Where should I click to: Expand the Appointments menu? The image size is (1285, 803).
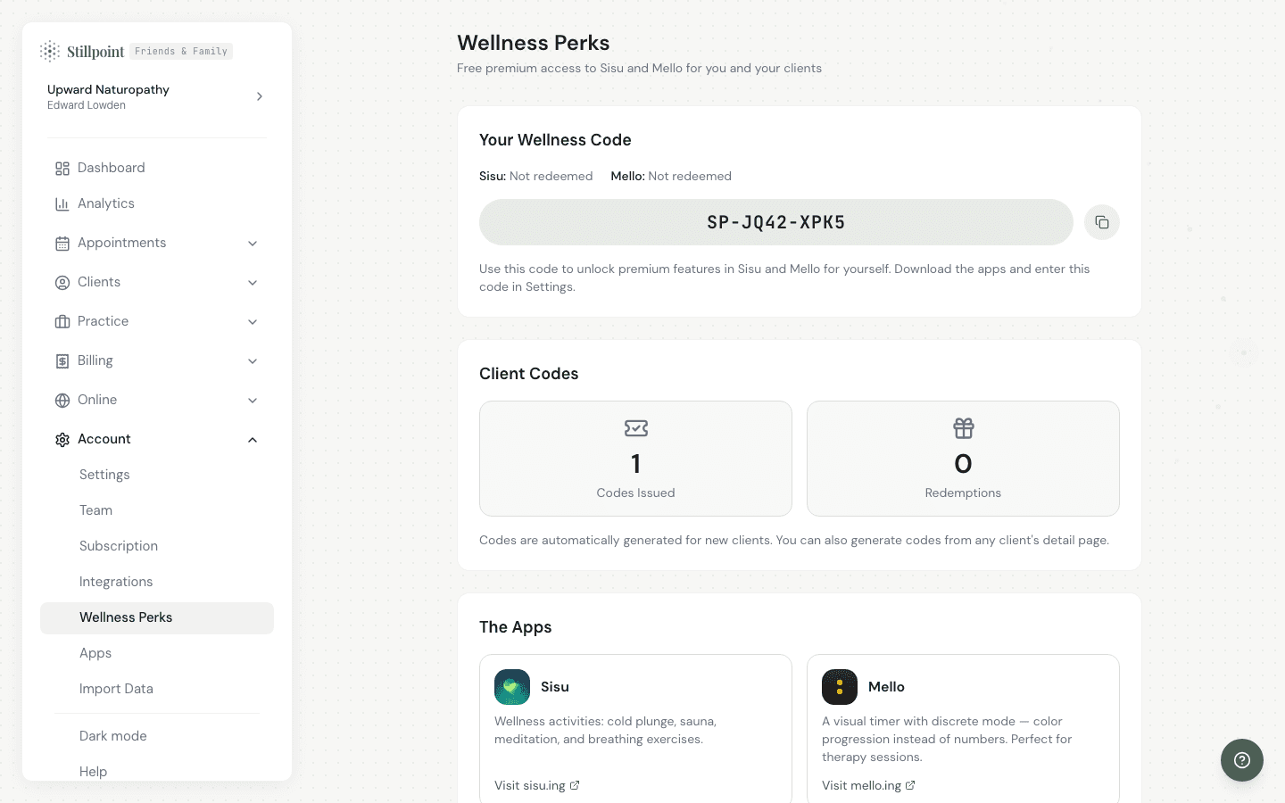253,243
